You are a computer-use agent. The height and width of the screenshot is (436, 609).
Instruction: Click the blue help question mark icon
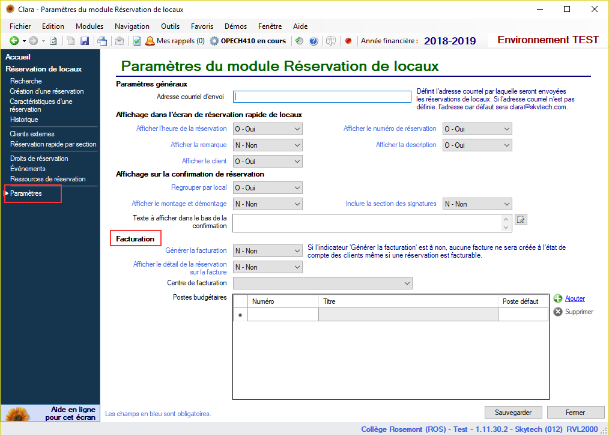tap(314, 41)
